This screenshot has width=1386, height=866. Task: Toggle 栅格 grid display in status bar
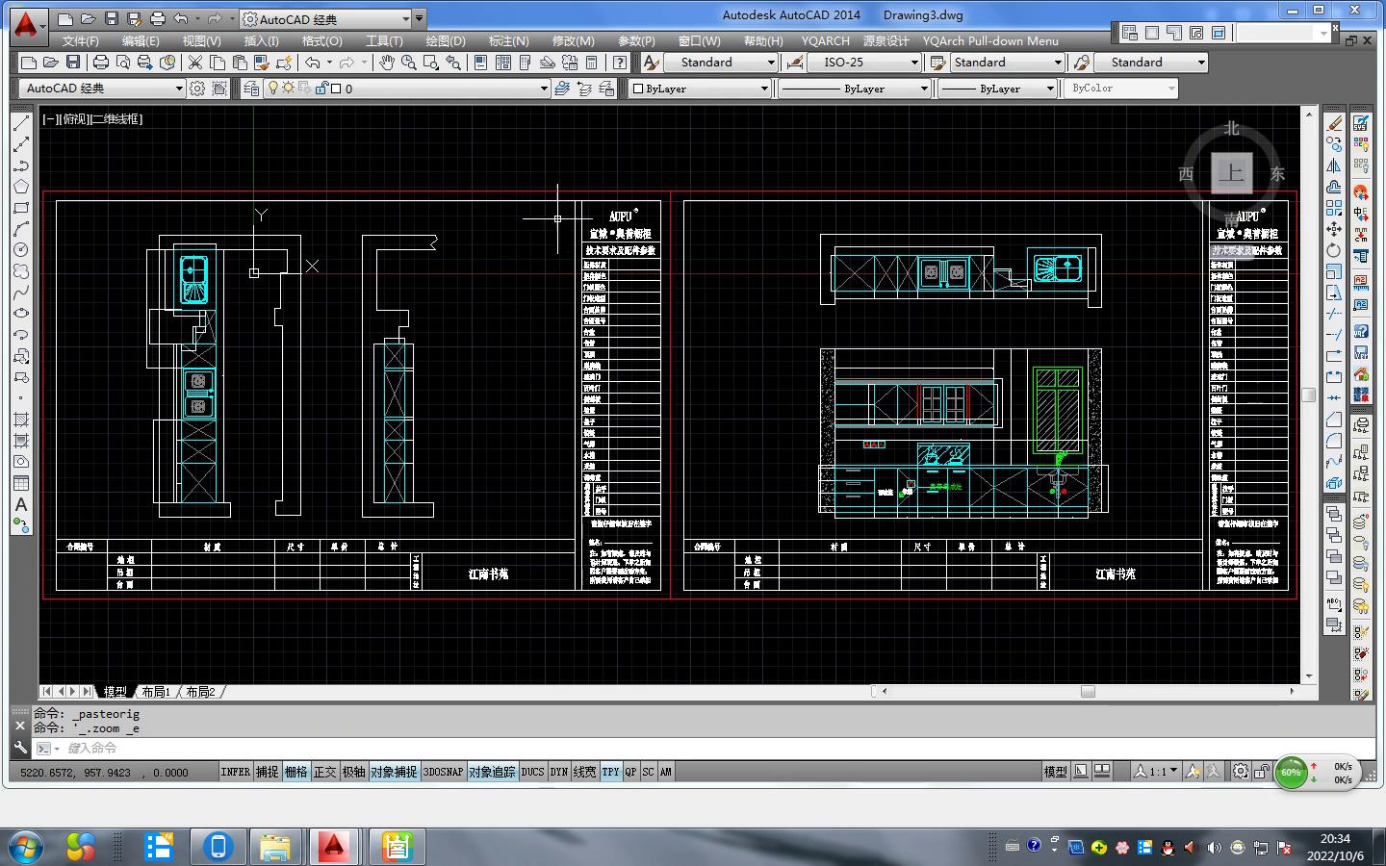point(295,772)
